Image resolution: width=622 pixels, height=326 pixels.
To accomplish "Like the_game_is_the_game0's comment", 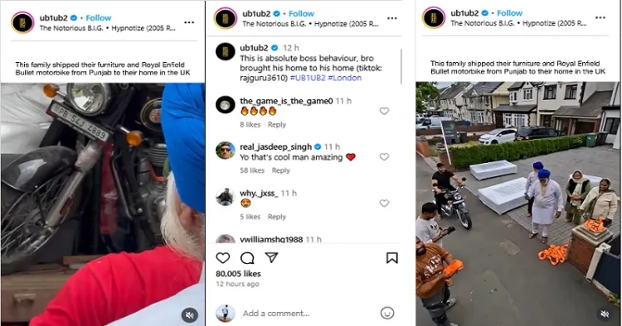I will 384,111.
